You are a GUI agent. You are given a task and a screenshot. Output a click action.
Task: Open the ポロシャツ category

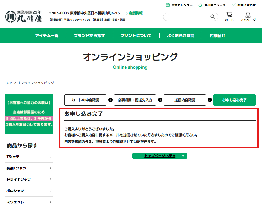click(x=15, y=191)
